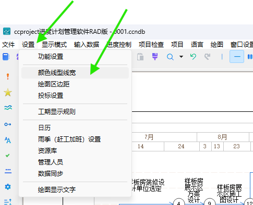Click the sort arrows sidebar icon

click(x=8, y=202)
